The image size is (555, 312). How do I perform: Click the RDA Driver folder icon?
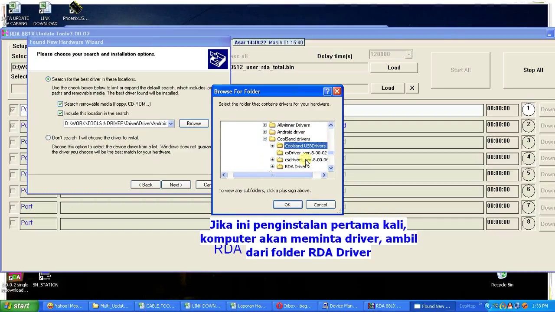tap(280, 167)
